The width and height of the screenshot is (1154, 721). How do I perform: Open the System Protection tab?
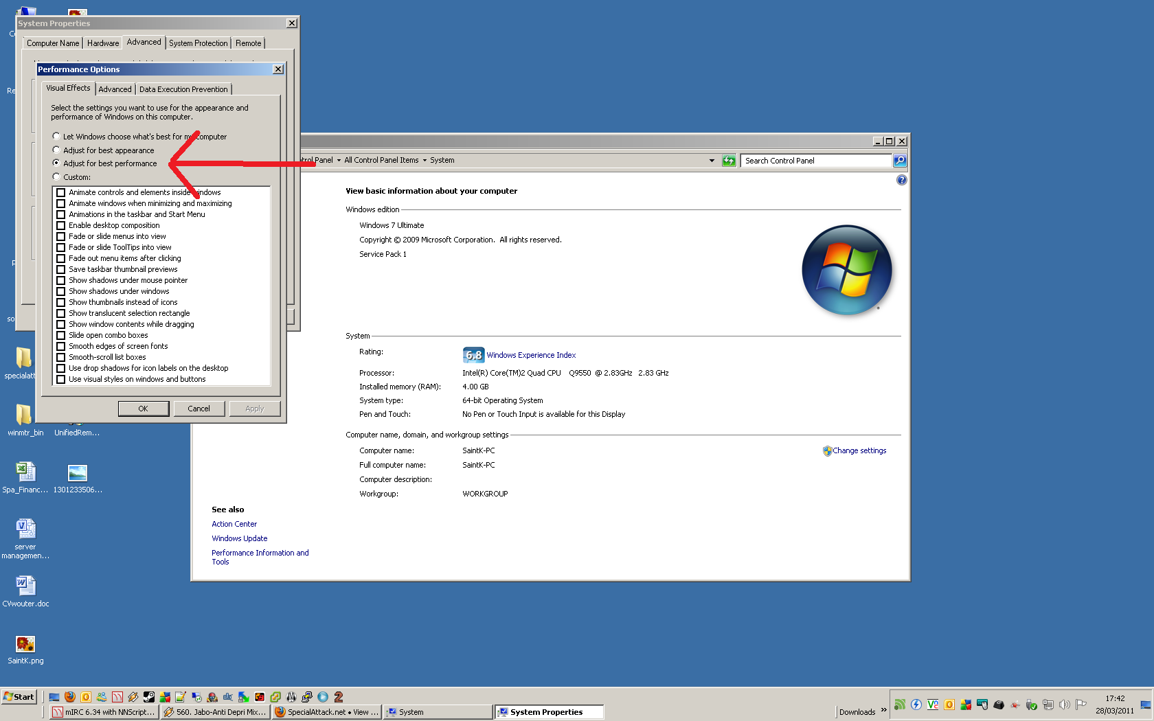(x=198, y=43)
